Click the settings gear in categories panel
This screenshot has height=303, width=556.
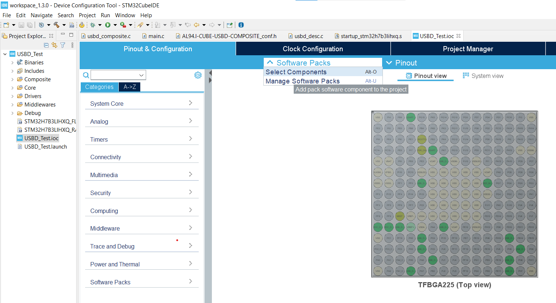[x=198, y=75]
